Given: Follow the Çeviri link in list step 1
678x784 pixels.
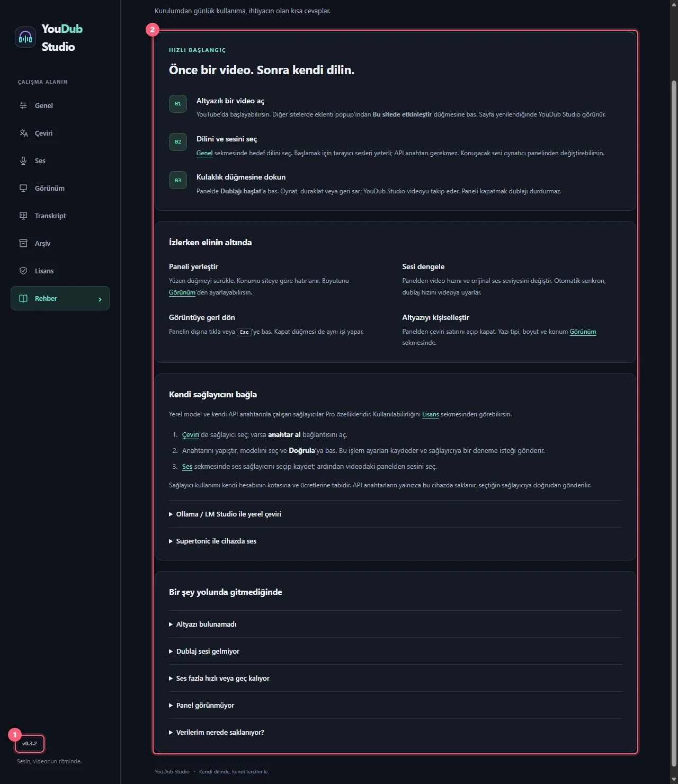Looking at the screenshot, I should (x=191, y=435).
